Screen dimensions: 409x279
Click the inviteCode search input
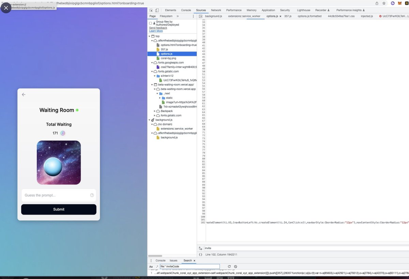click(x=190, y=266)
